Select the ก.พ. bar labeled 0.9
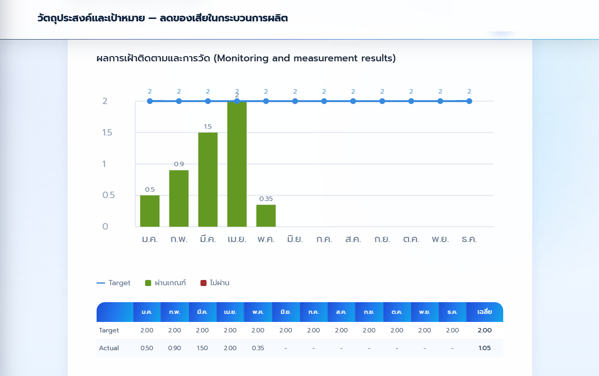The height and width of the screenshot is (376, 599). click(x=179, y=198)
